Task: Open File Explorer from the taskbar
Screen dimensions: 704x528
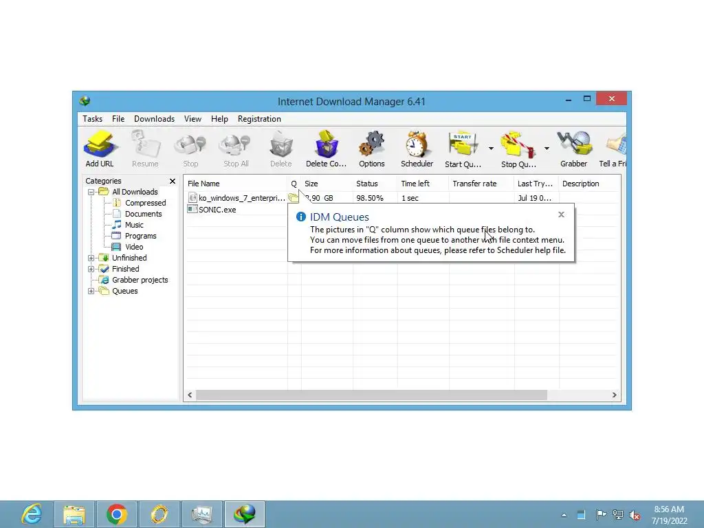Action: [74, 514]
